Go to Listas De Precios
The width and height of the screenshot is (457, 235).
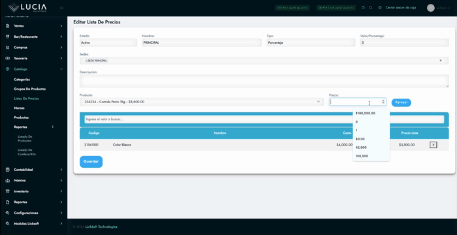click(x=26, y=99)
